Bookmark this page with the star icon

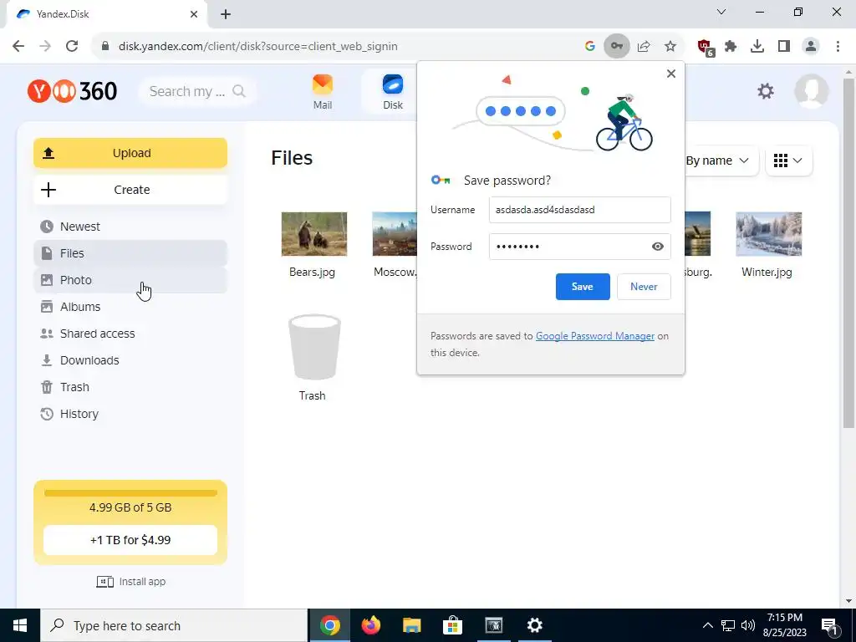click(670, 47)
